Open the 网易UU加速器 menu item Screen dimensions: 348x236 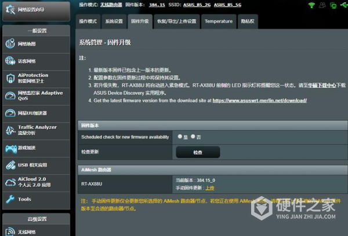click(x=36, y=113)
